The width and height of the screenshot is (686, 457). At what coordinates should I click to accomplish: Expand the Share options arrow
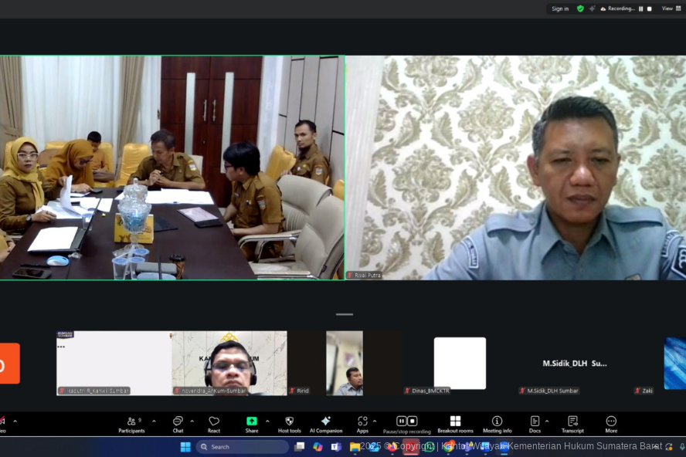click(x=267, y=421)
